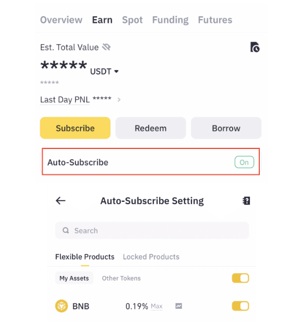Viewport: 296px width, 322px height.
Task: Toggle the hidden balance eye icon
Action: pyautogui.click(x=106, y=47)
